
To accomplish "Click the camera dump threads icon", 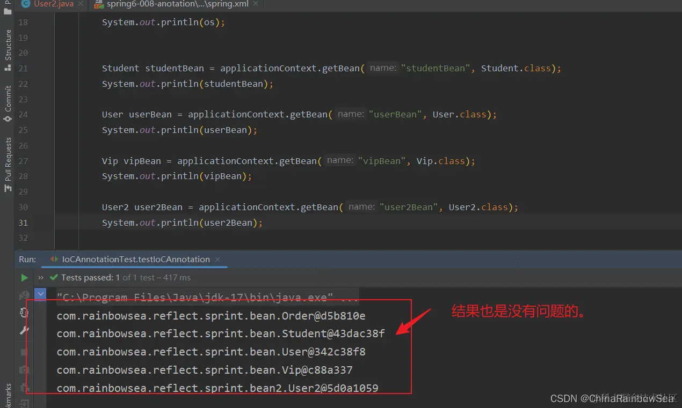I will coord(24,370).
